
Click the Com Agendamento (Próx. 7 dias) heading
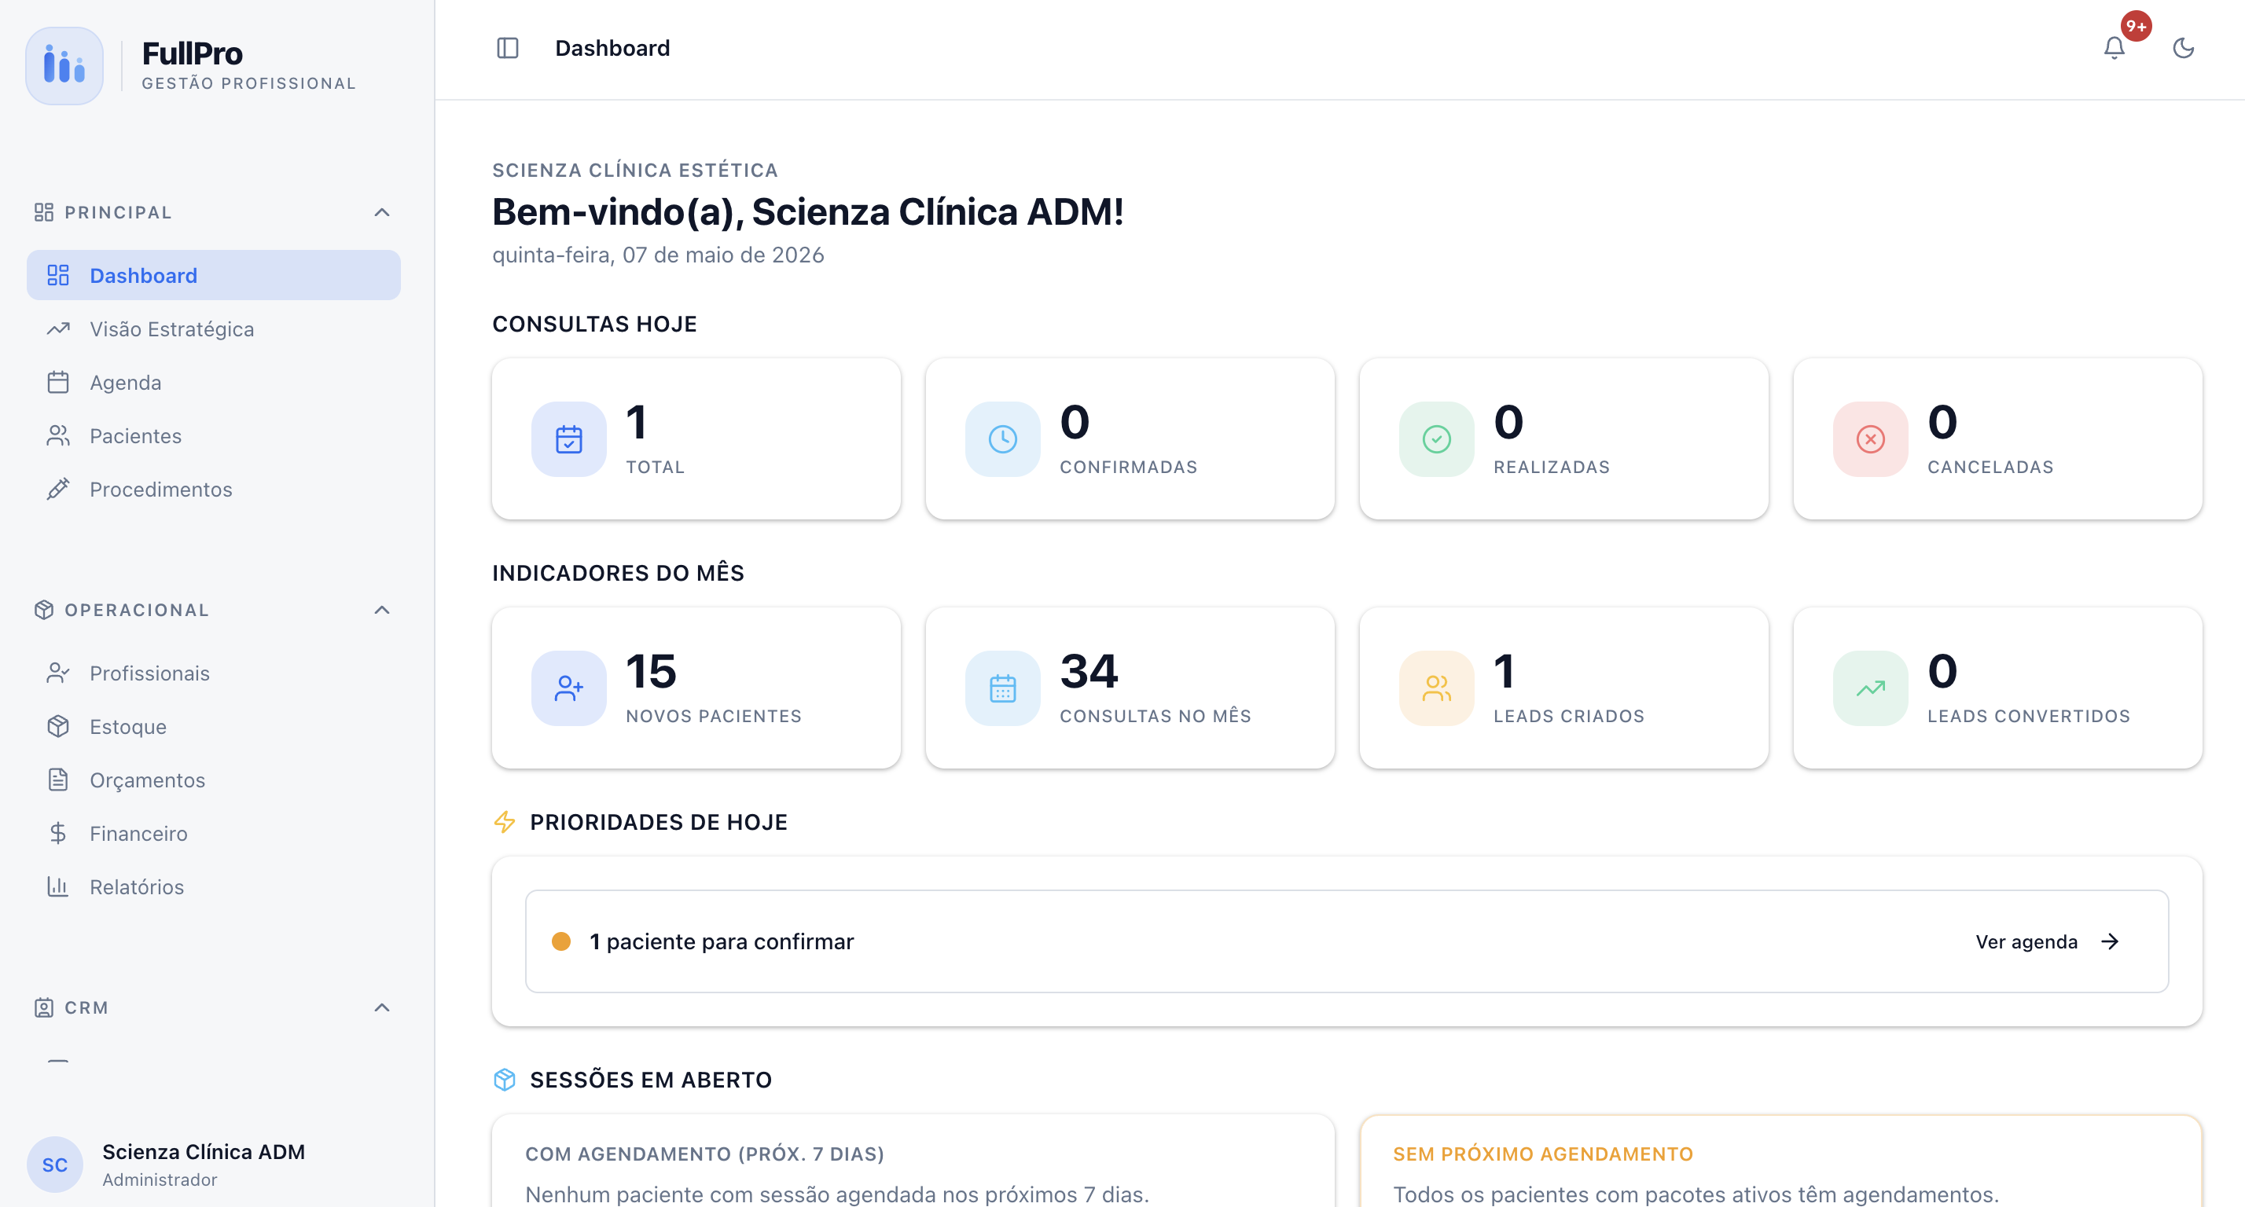(704, 1154)
